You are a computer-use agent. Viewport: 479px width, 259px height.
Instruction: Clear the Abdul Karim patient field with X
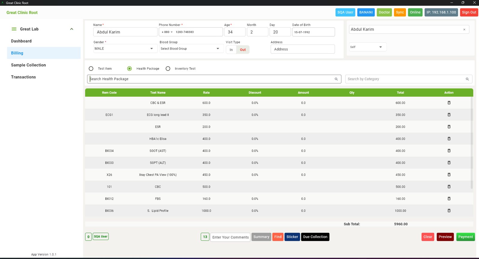pos(464,30)
